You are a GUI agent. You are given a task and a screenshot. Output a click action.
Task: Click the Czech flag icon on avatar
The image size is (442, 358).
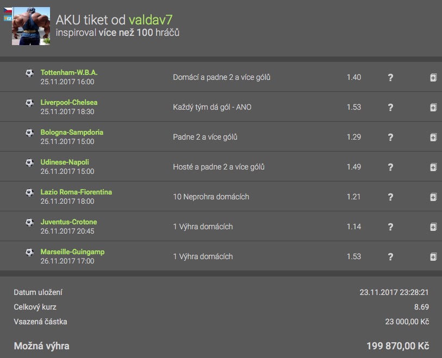8,11
